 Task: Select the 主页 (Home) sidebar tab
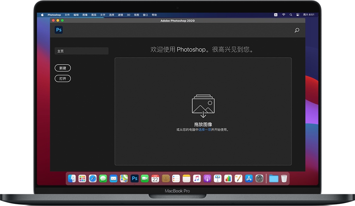81,51
